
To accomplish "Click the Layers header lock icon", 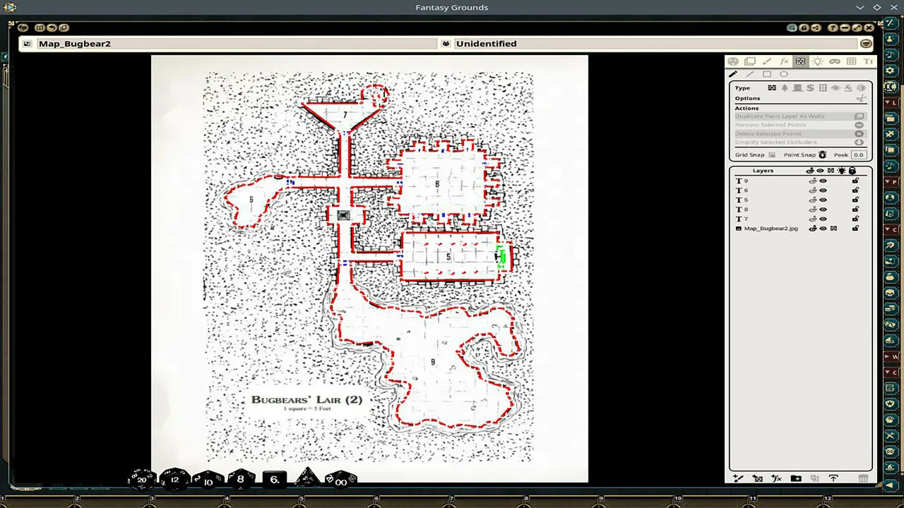I will pyautogui.click(x=852, y=171).
